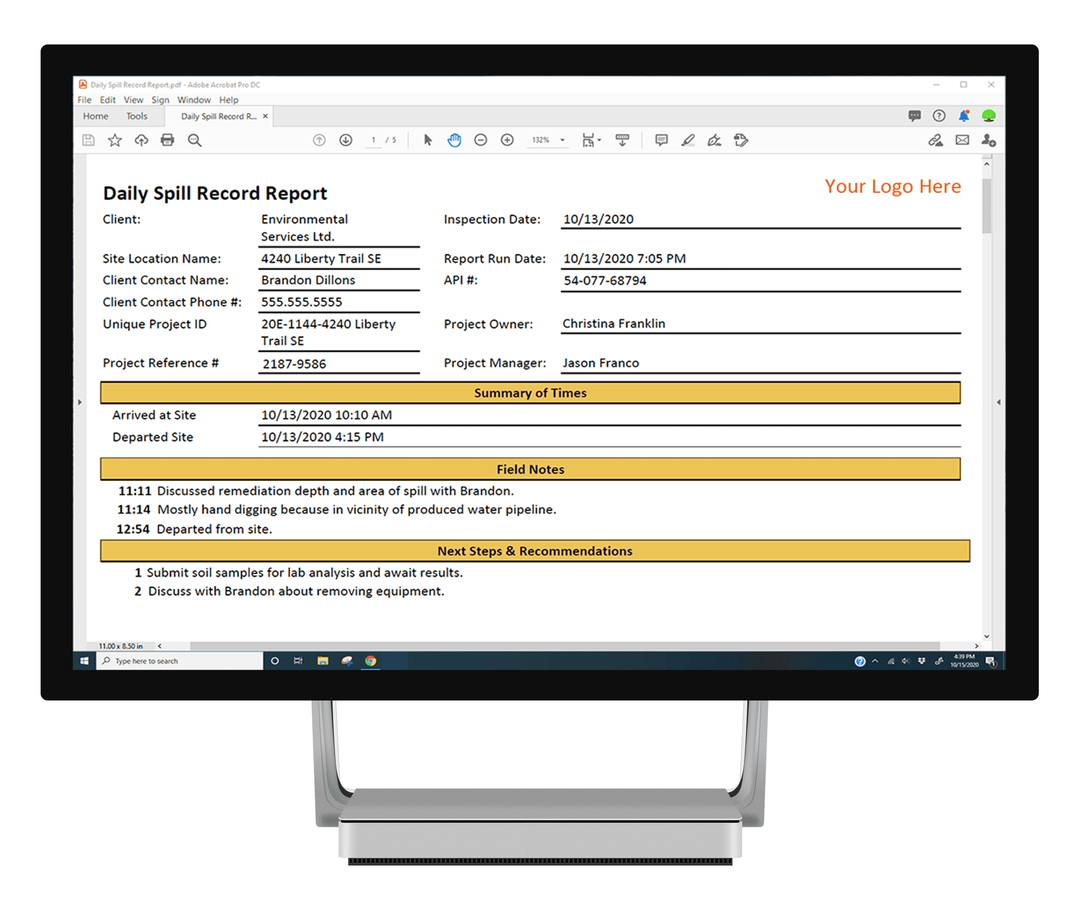Switch to the Home tab
The width and height of the screenshot is (1079, 910).
[x=96, y=116]
